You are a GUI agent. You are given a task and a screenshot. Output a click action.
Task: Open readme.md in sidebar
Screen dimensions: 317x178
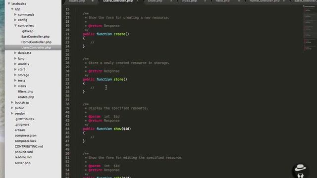(x=23, y=157)
